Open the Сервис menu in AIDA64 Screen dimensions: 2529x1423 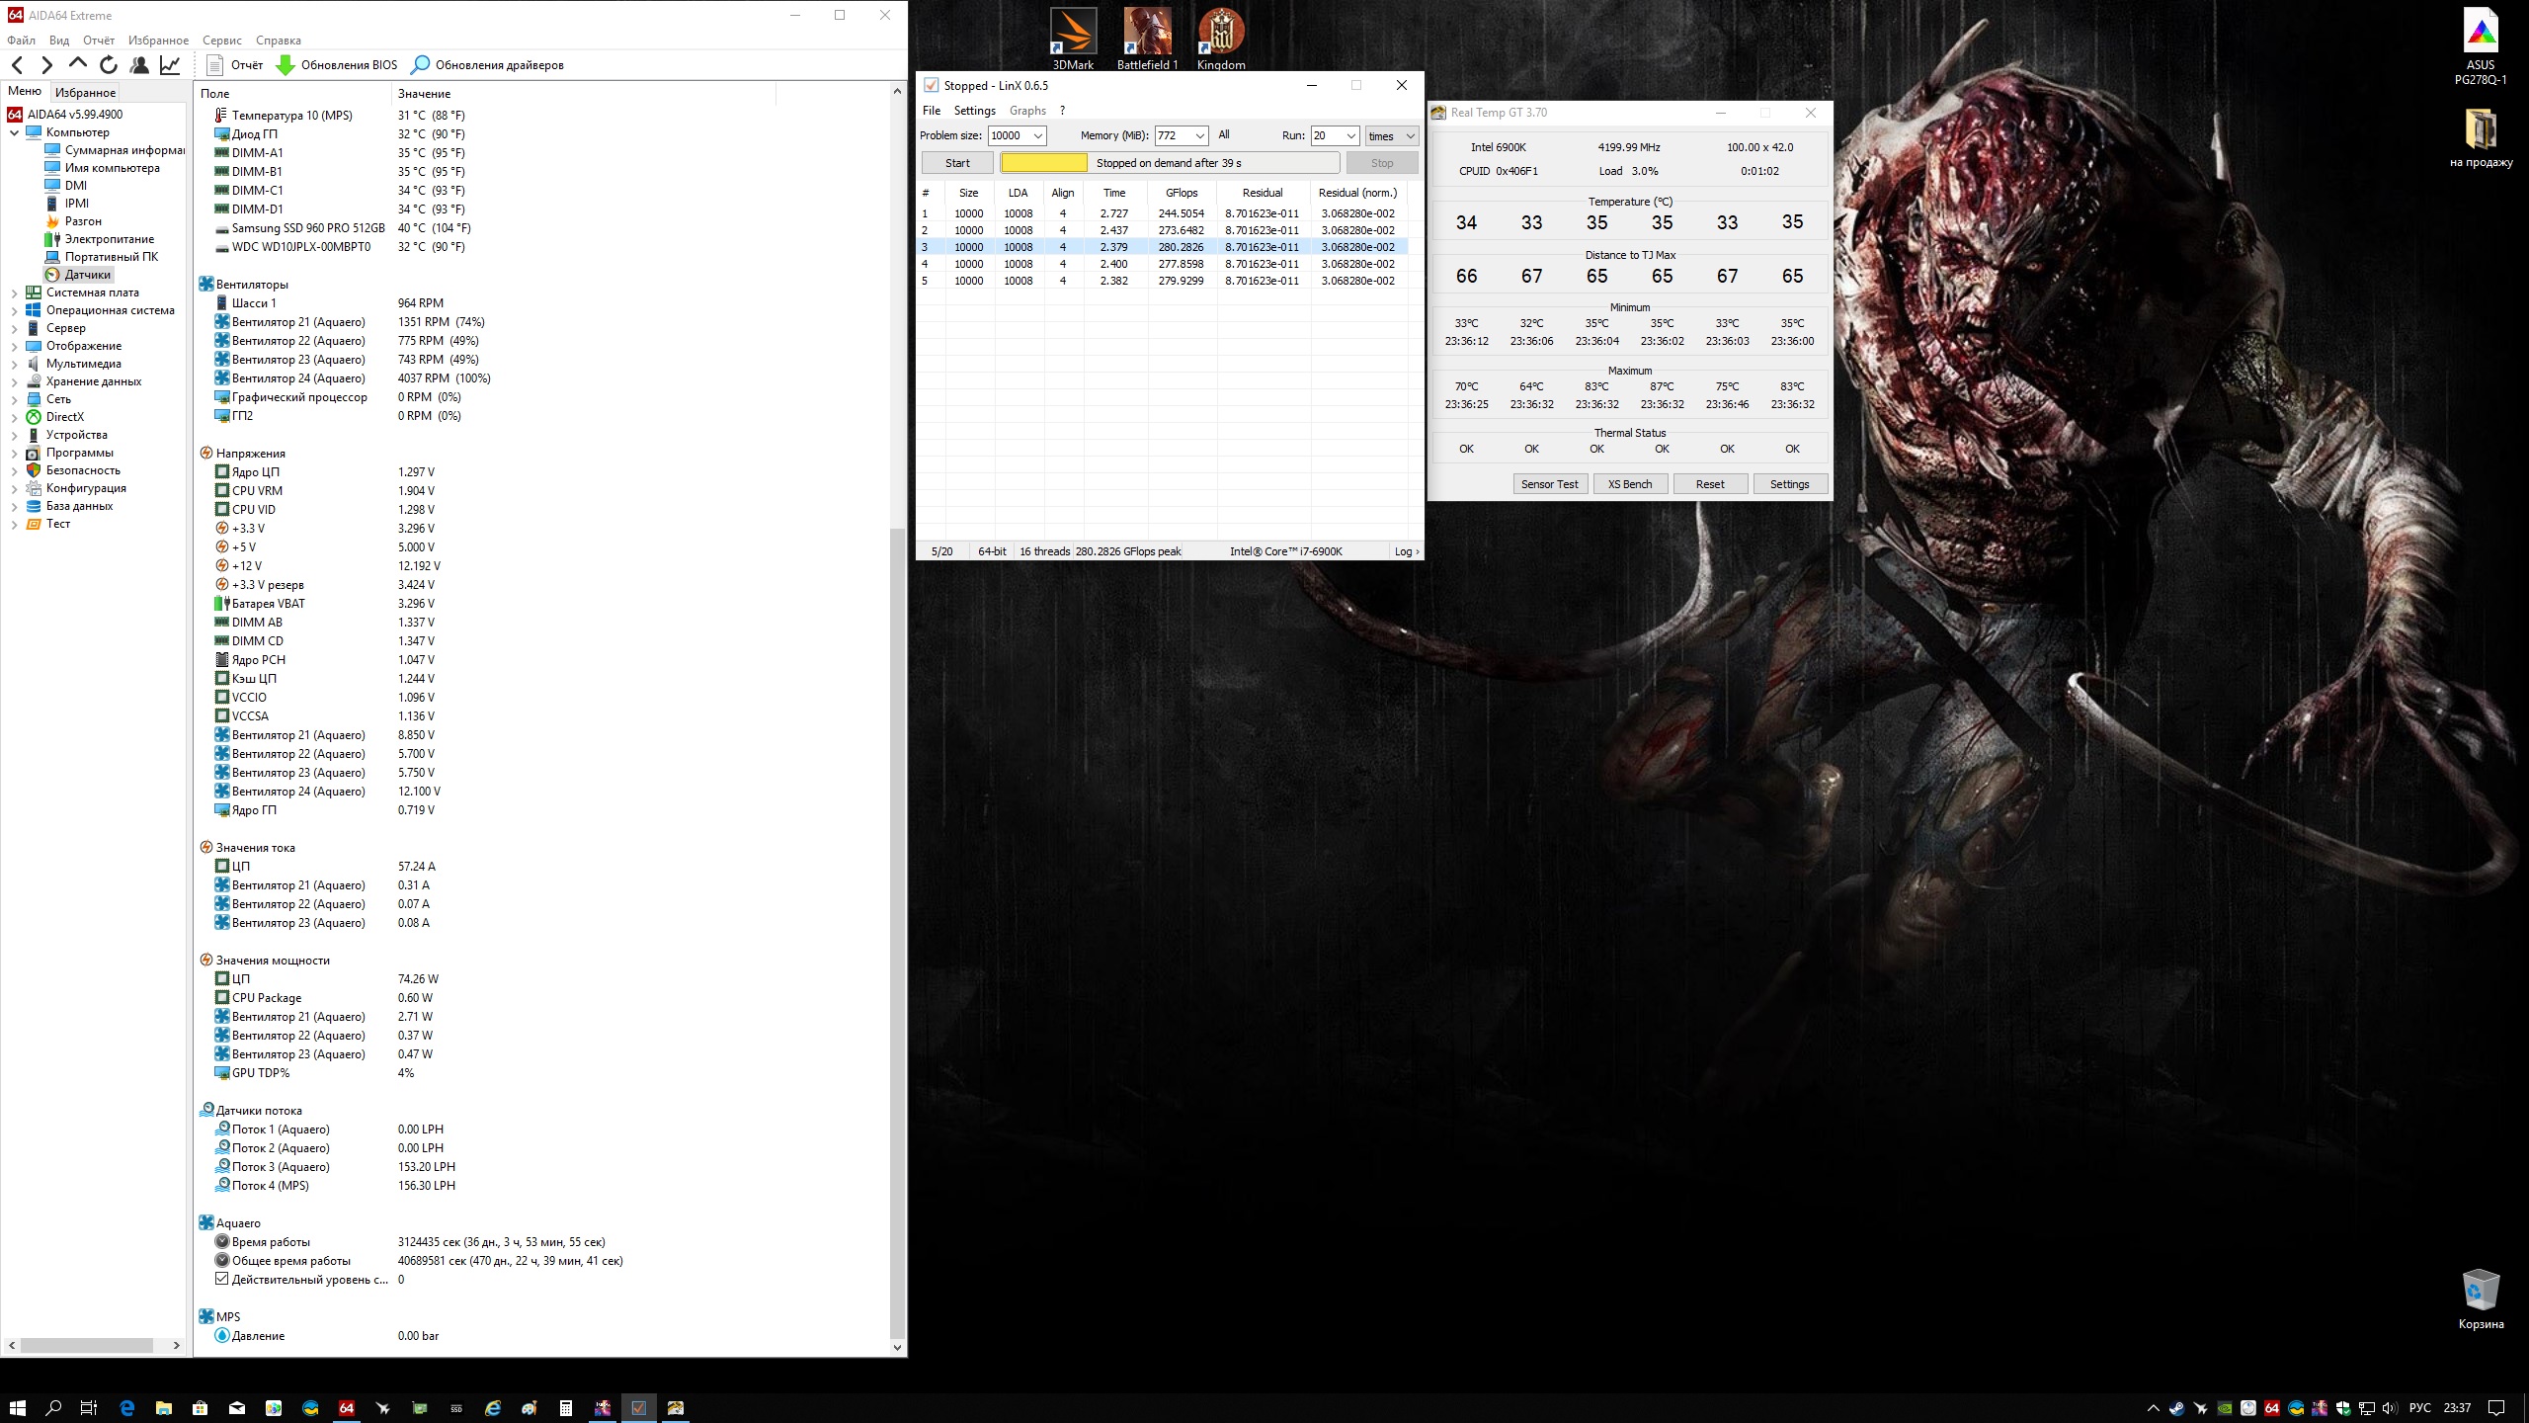point(221,41)
